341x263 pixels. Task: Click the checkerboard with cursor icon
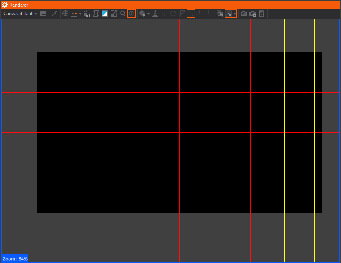coord(220,14)
